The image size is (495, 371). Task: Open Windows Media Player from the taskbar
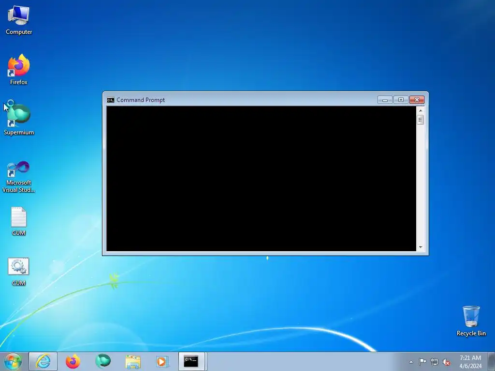click(x=162, y=361)
